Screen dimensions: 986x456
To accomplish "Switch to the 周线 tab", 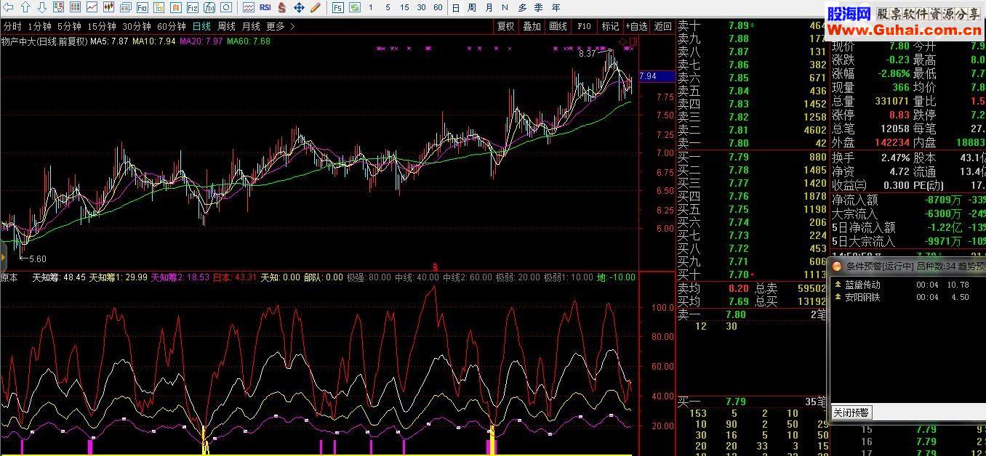I will point(227,26).
